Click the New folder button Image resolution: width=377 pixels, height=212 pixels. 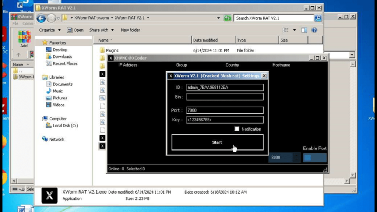(130, 30)
